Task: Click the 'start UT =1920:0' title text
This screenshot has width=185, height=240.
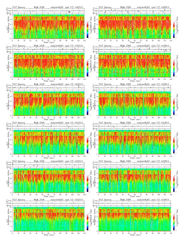Action: point(74,46)
